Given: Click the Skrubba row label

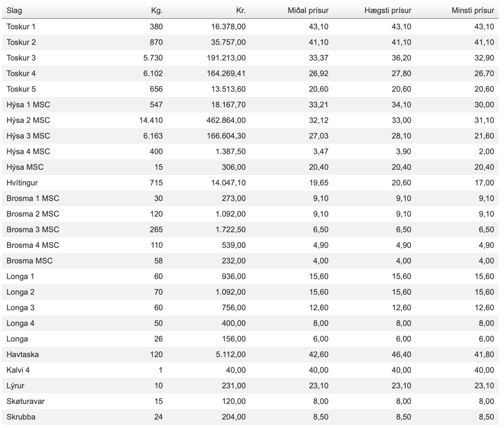Looking at the screenshot, I should point(21,417).
